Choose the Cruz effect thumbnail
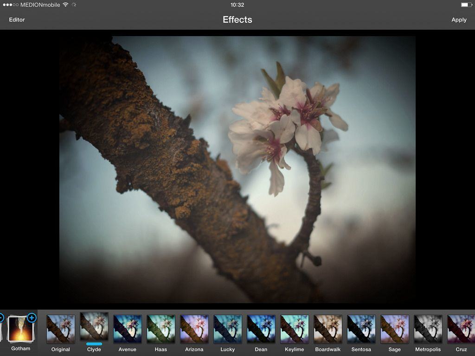The width and height of the screenshot is (475, 356). 461,329
